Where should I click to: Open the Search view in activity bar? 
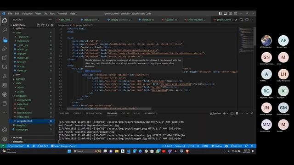point(5,30)
